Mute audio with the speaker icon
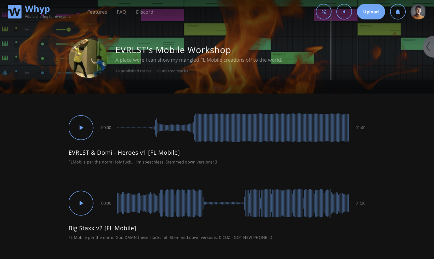Screen dimensions: 434x259 tap(344, 12)
